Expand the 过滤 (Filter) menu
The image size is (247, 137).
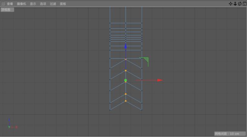[53, 4]
